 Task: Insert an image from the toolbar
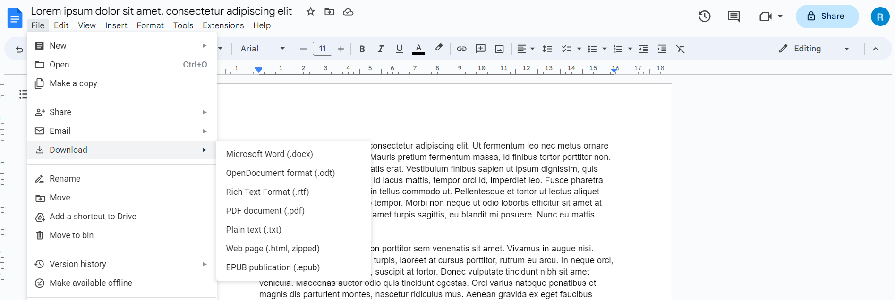499,49
